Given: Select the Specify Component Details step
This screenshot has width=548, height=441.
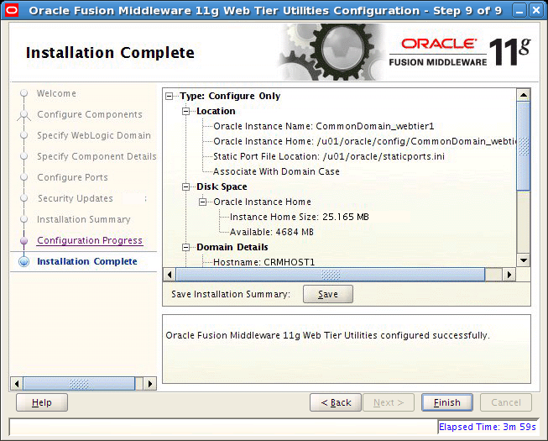Looking at the screenshot, I should pyautogui.click(x=97, y=156).
